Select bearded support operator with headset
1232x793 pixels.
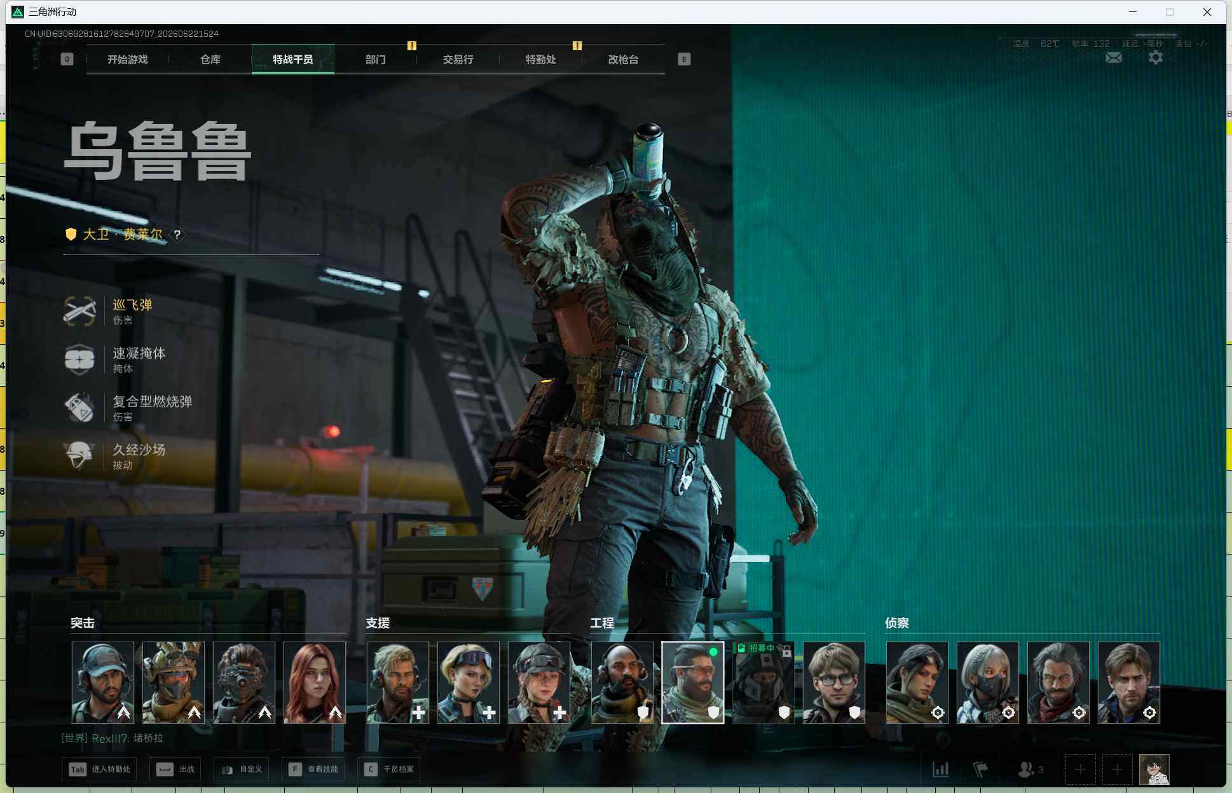coord(398,682)
